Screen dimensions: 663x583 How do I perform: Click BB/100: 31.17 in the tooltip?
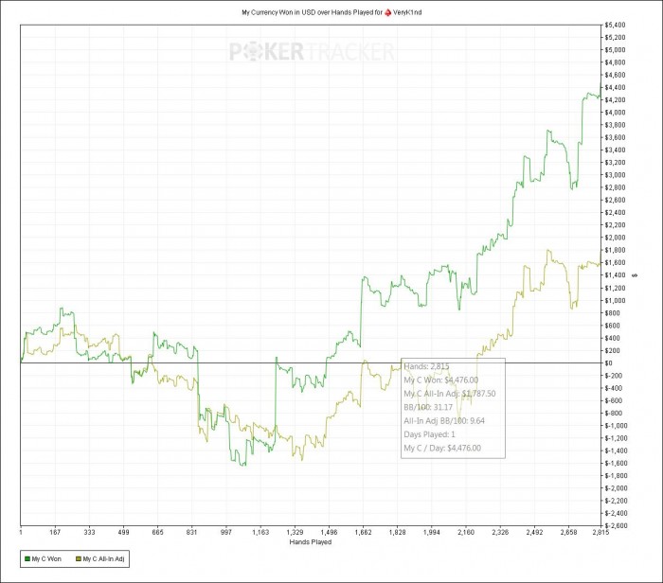pyautogui.click(x=428, y=407)
